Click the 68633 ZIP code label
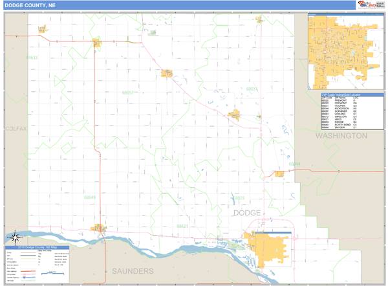388x286 pixels. tap(32, 58)
